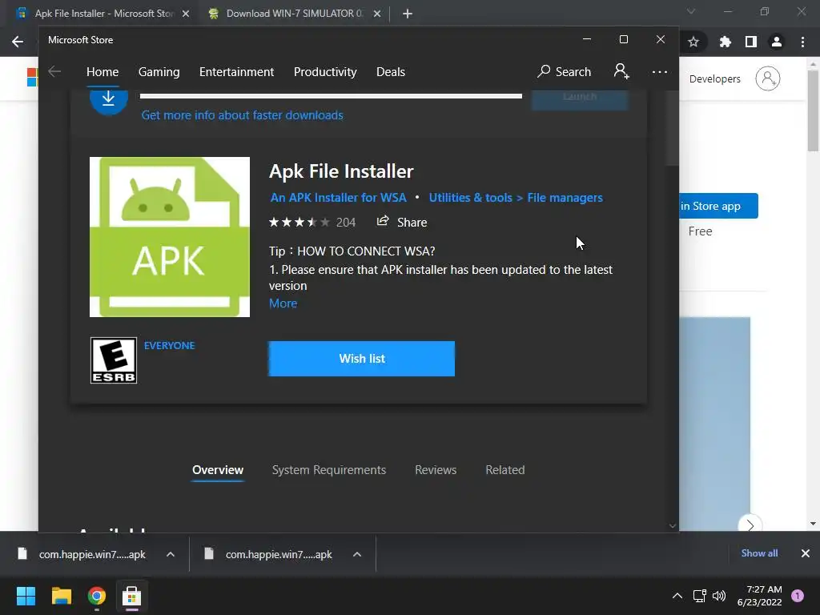Select the Gaming tab in Store
820x615 pixels.
[159, 71]
